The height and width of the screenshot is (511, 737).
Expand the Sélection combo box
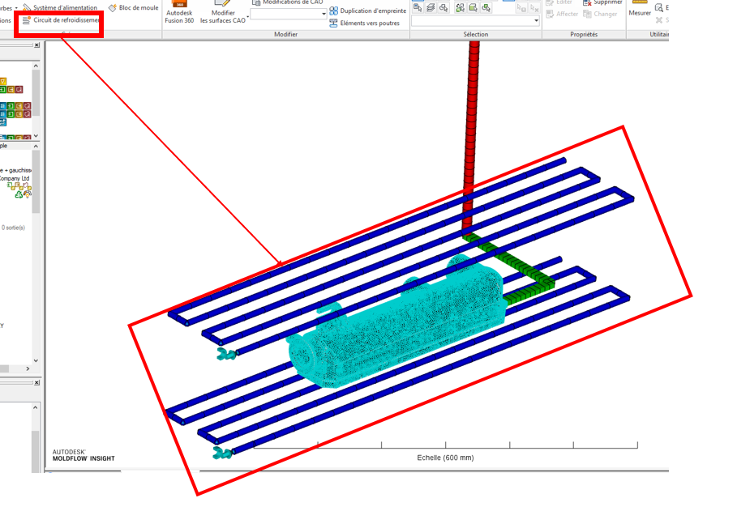point(536,21)
